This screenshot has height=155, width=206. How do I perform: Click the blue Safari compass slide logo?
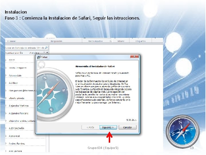[183, 131]
